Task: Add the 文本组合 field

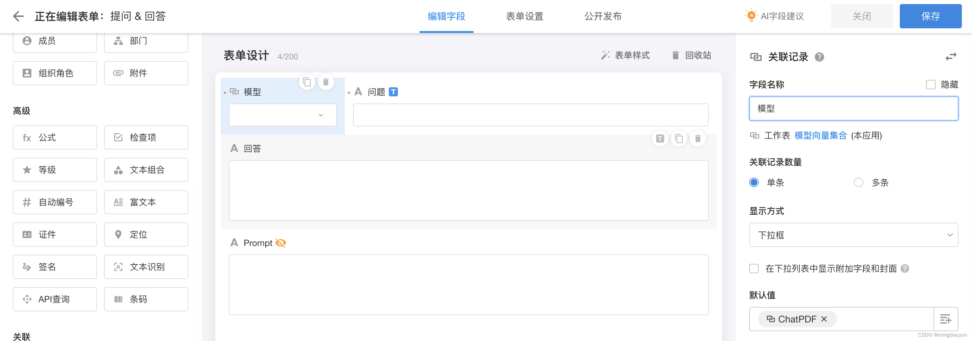Action: pos(146,170)
